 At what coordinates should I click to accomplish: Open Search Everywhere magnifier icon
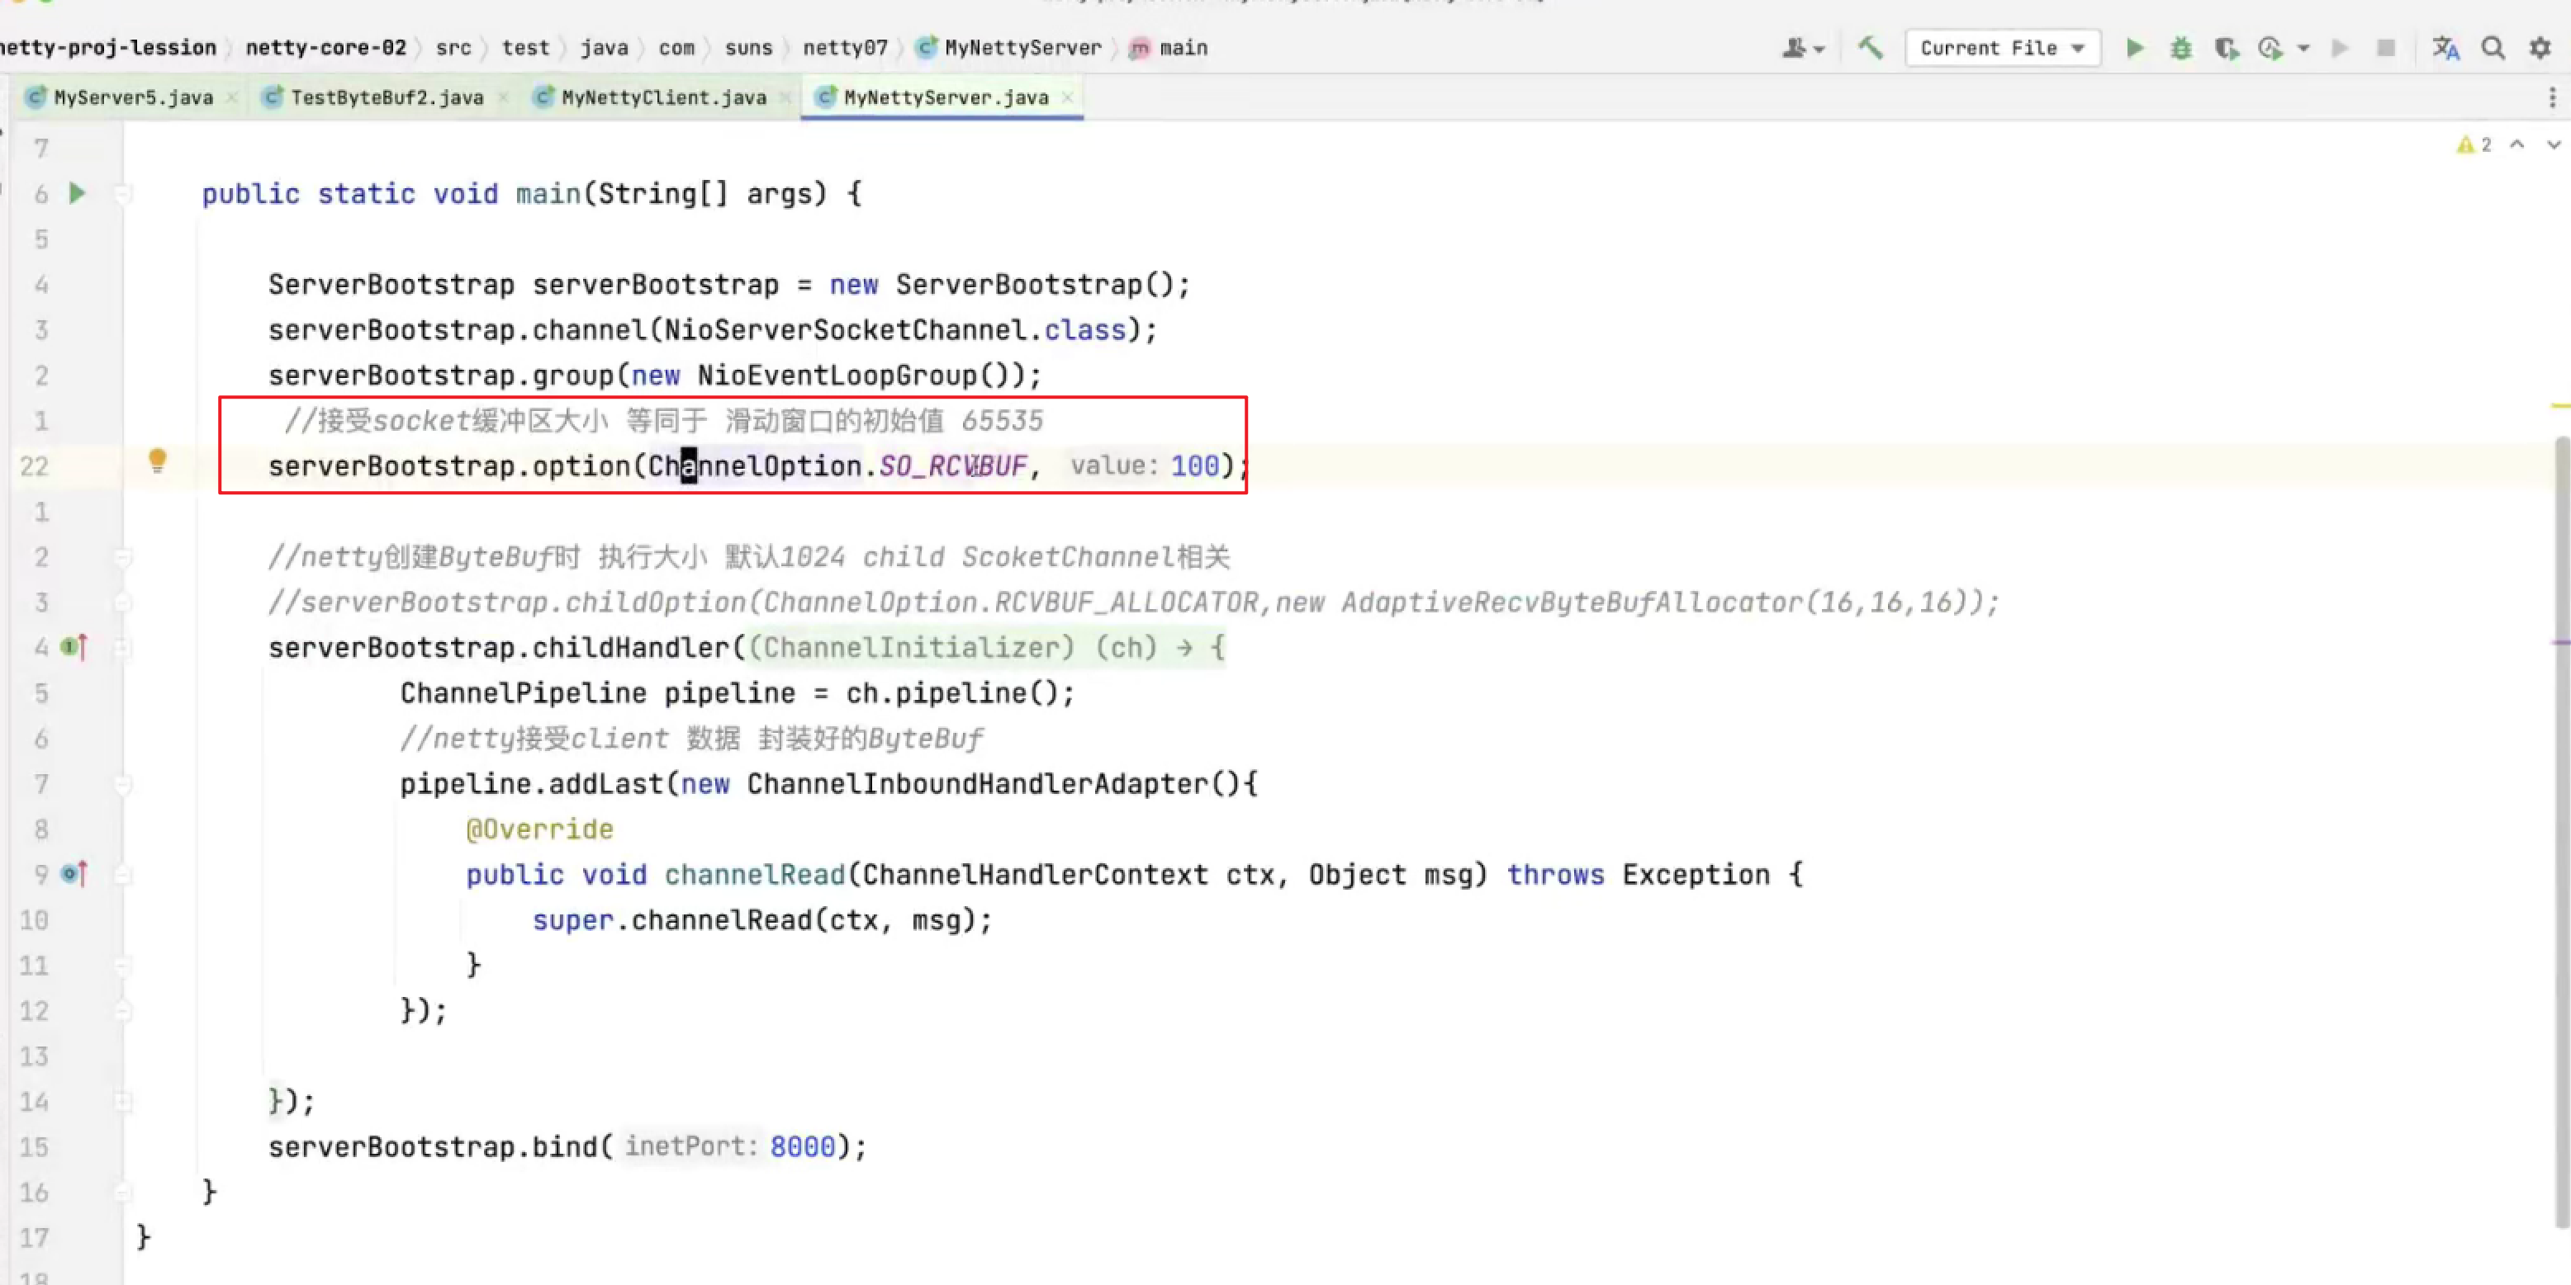click(2493, 48)
